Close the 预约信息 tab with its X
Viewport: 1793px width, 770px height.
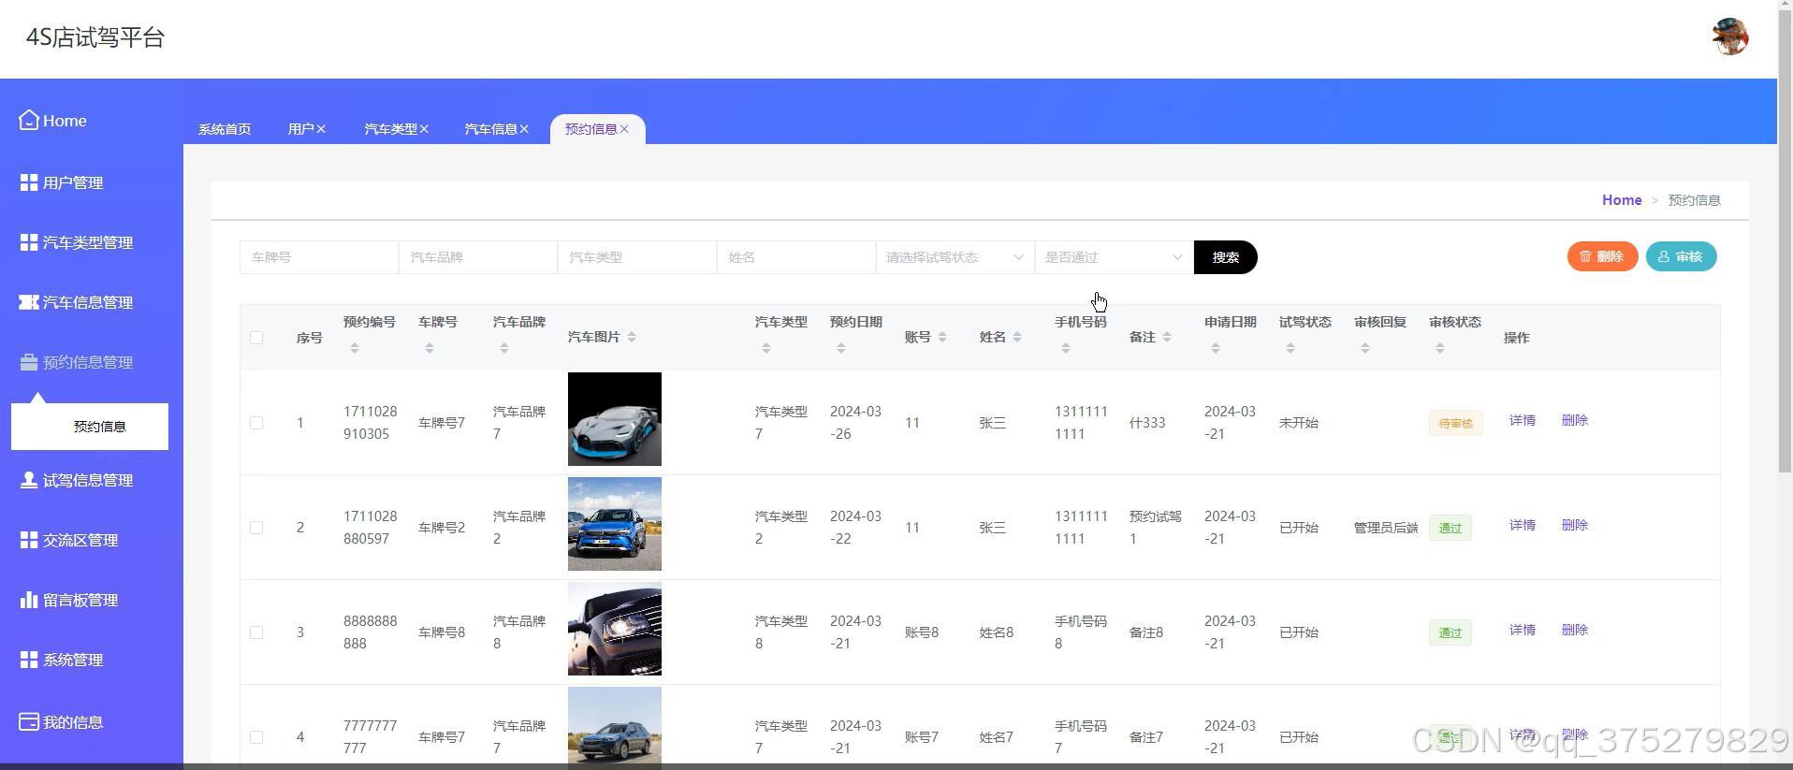tap(624, 129)
